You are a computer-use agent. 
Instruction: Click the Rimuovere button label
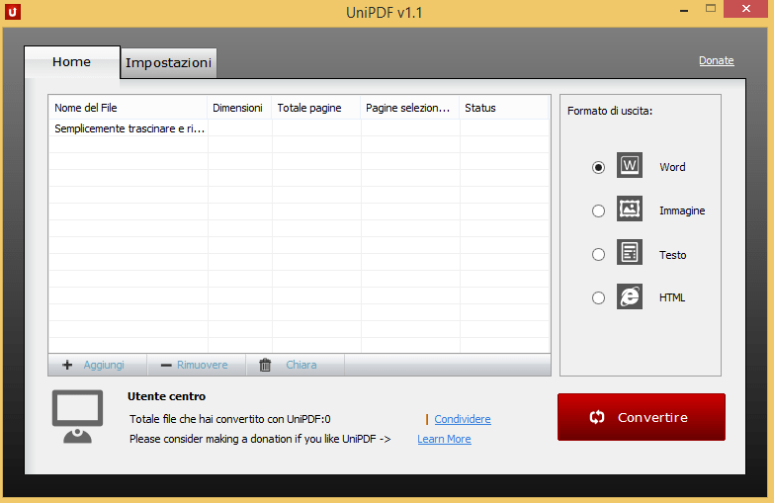[203, 365]
